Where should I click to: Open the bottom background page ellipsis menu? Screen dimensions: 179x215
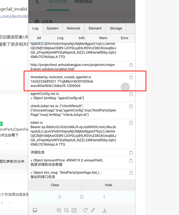[x=10, y=203]
